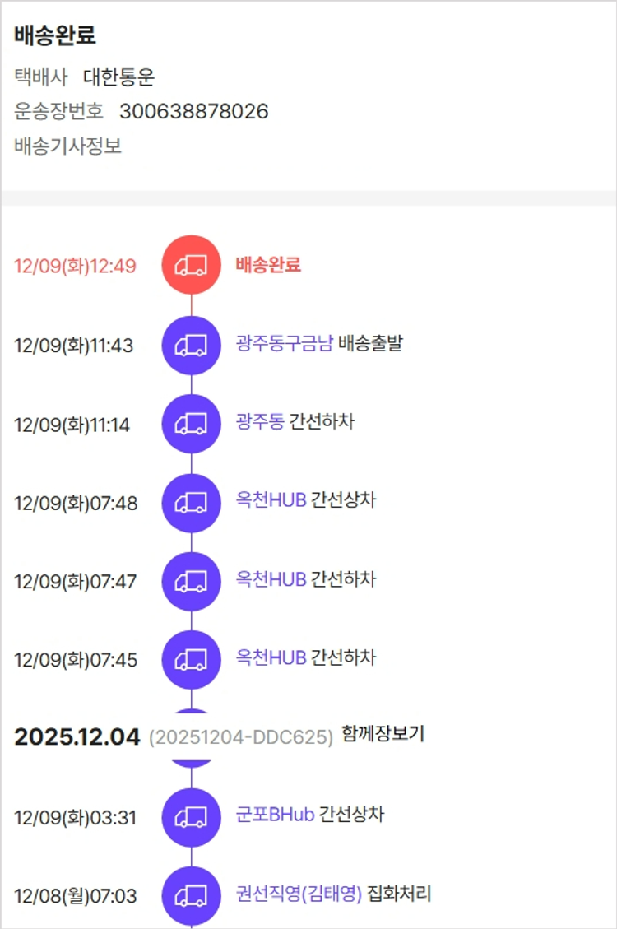Click truck icon for 광주동구금남 배송출발
This screenshot has width=617, height=929.
pos(191,345)
